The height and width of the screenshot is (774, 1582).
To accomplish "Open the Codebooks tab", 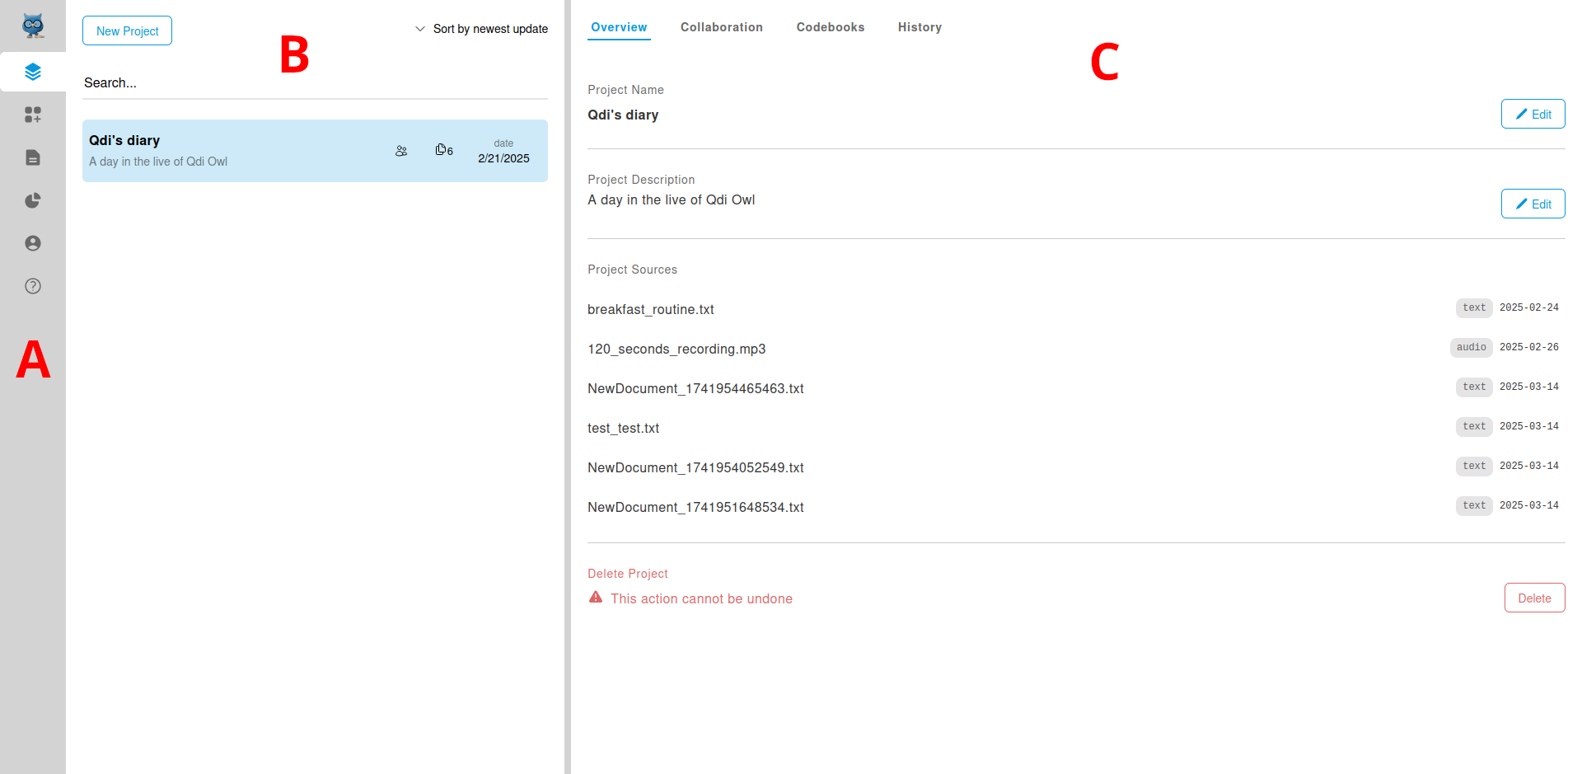I will coord(830,27).
